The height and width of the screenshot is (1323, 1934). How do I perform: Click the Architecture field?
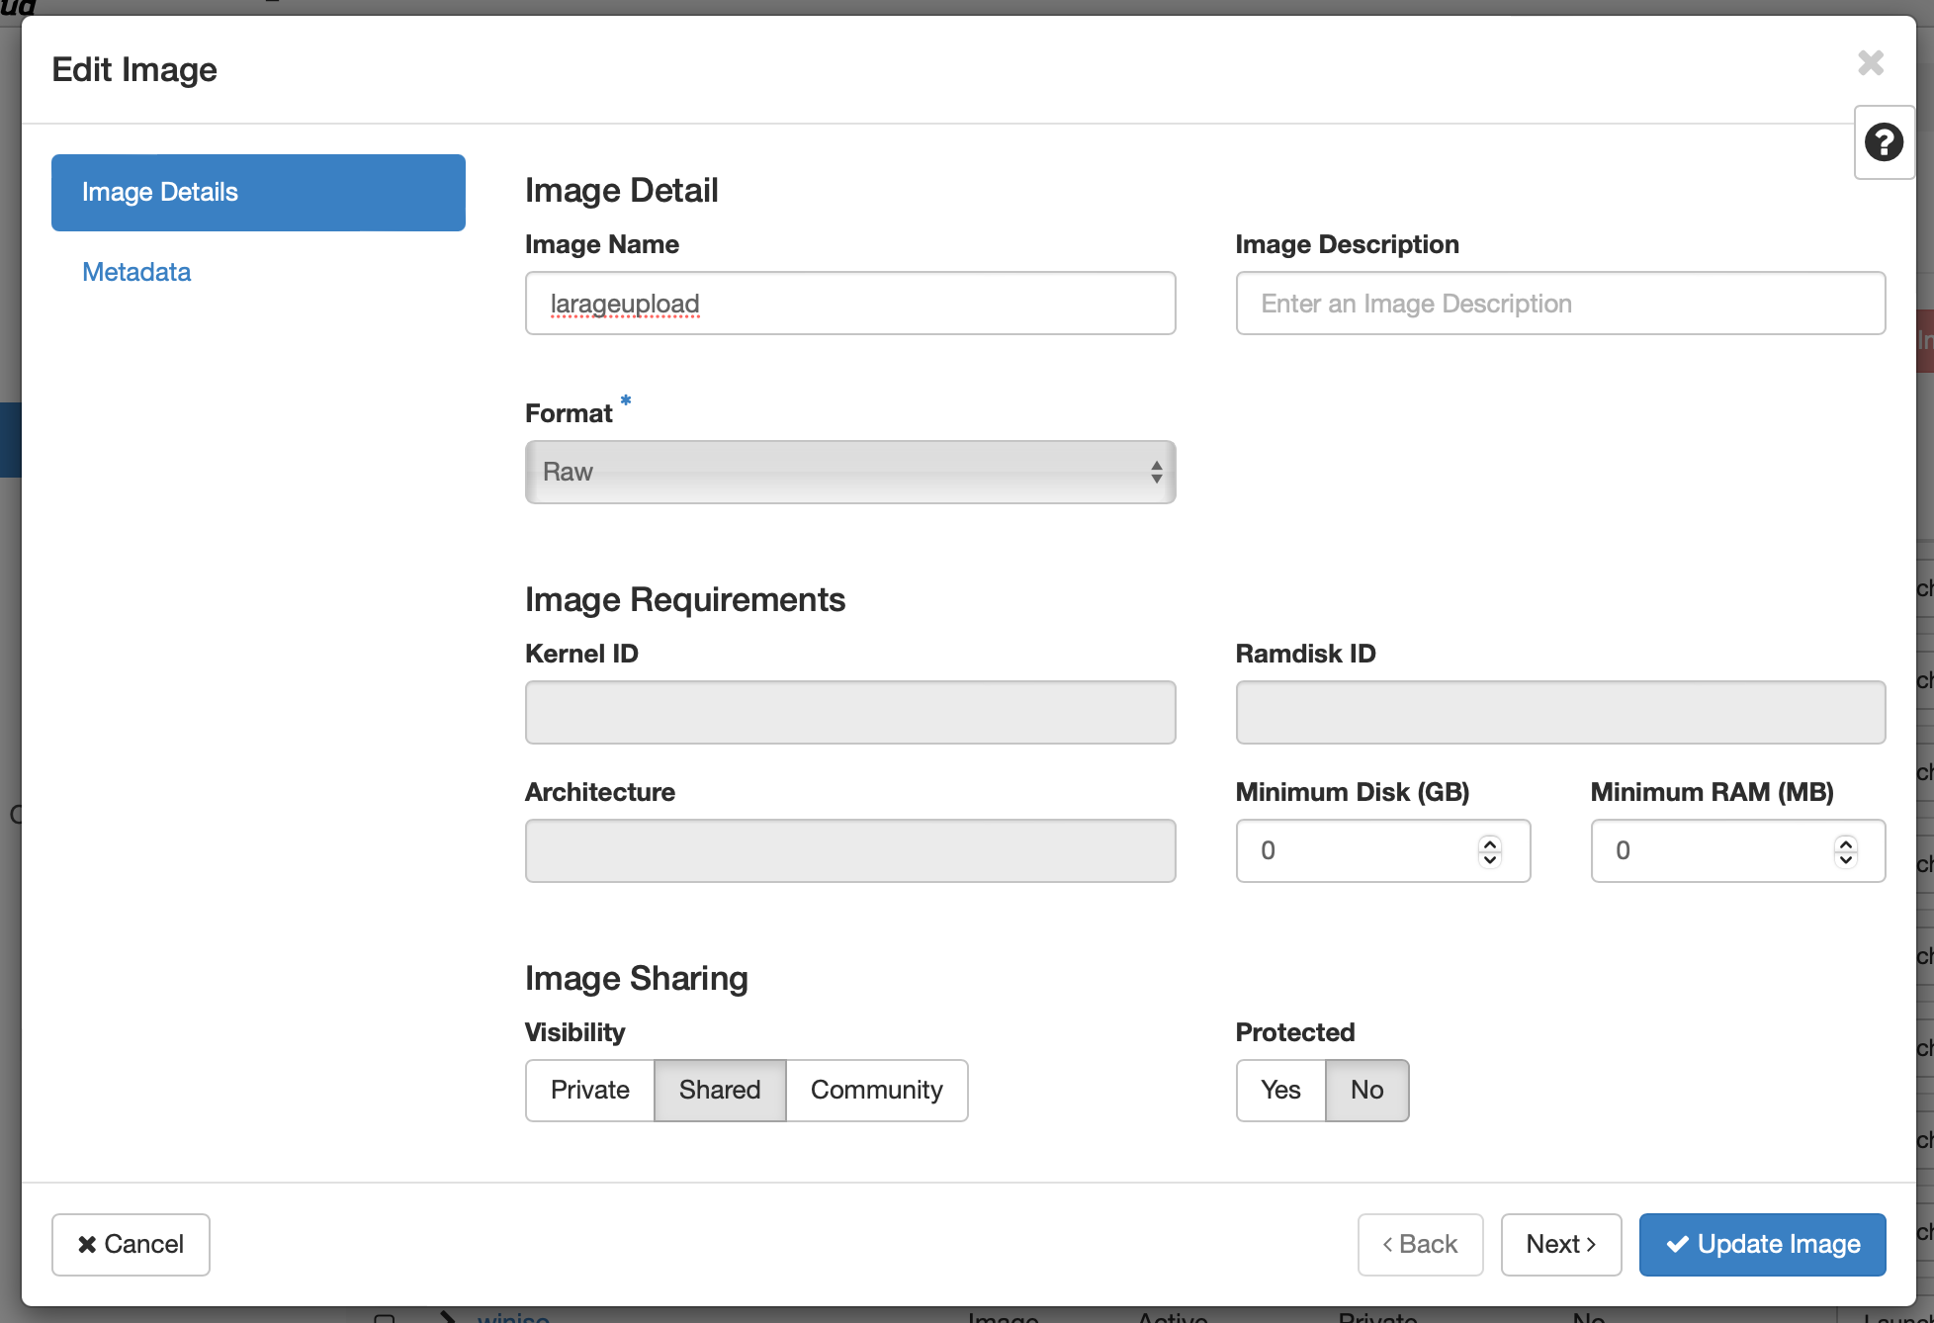(850, 850)
